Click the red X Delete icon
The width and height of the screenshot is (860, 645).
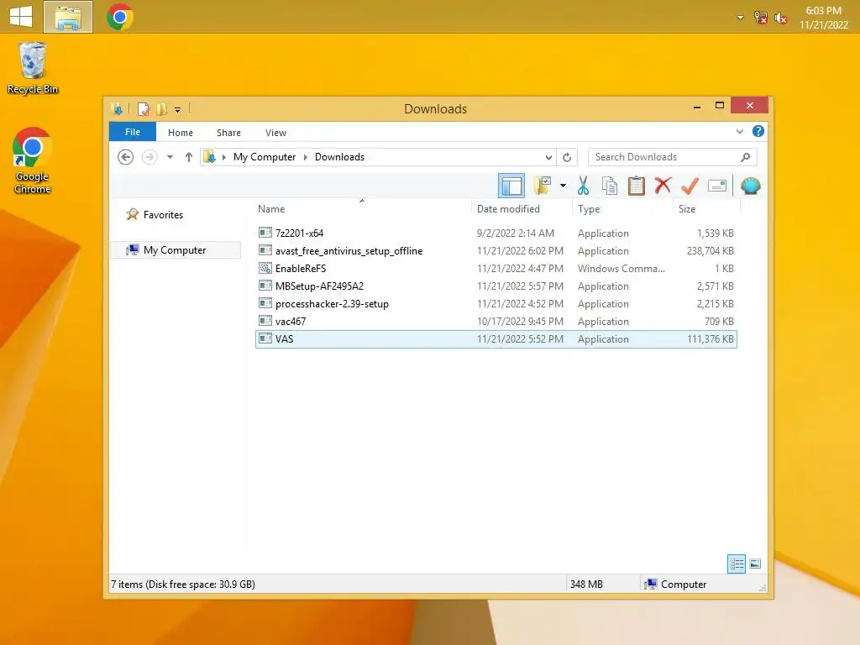[x=663, y=186]
